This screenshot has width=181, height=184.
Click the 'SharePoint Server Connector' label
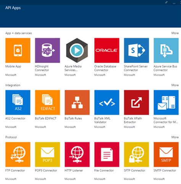(x=136, y=68)
